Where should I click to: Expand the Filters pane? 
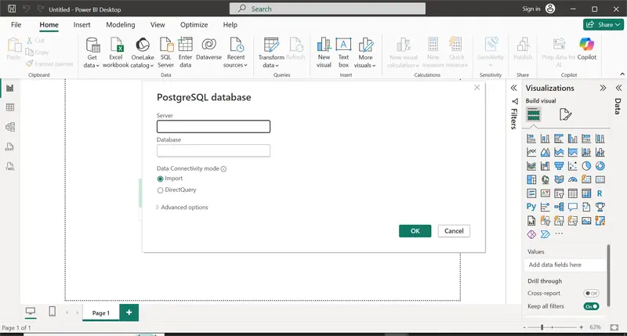point(514,88)
